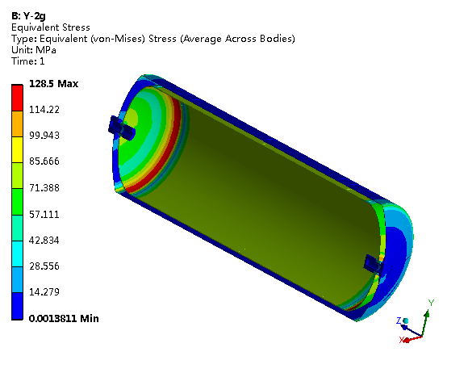Click the teal legend color band

tap(17, 228)
